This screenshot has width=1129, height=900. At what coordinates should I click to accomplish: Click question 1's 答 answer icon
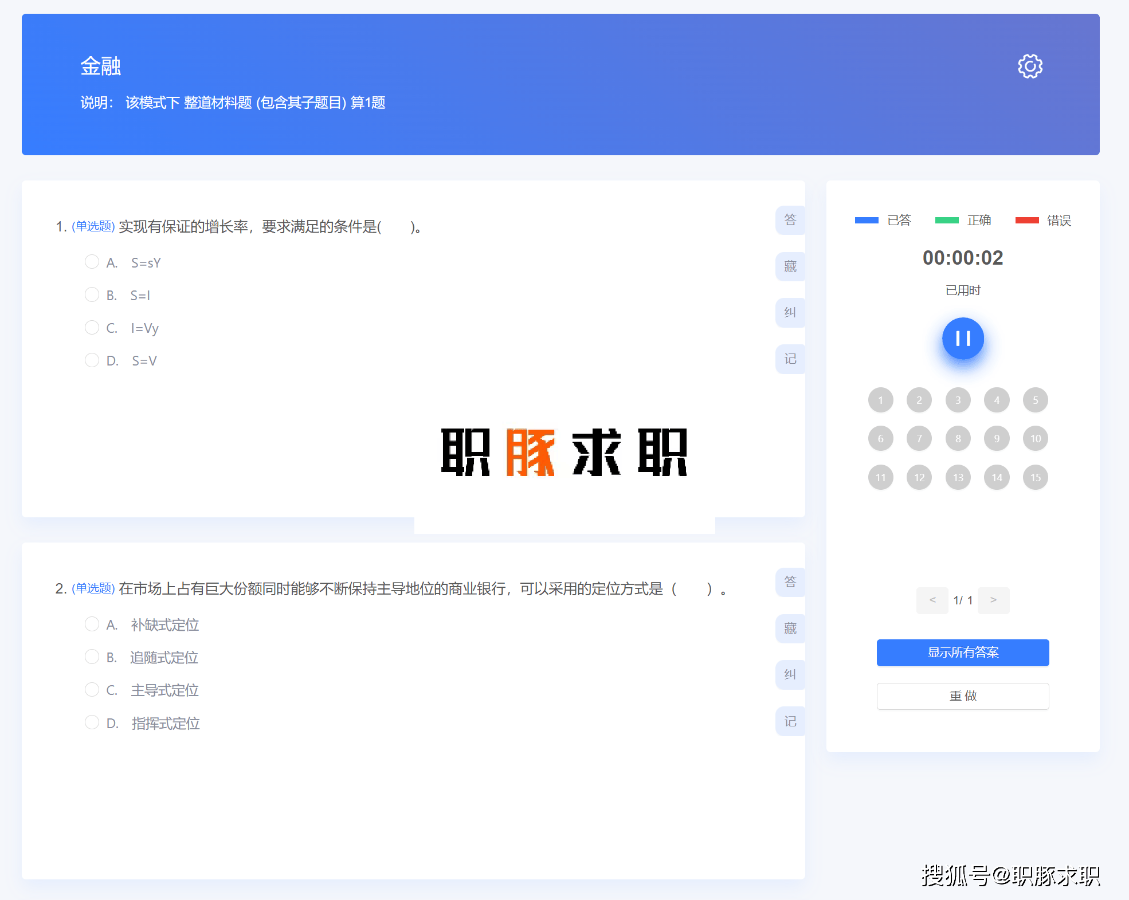pos(790,220)
